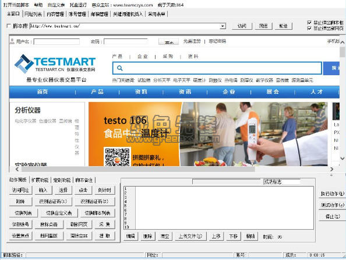Switch to the 主窗口 tab

pyautogui.click(x=13, y=14)
